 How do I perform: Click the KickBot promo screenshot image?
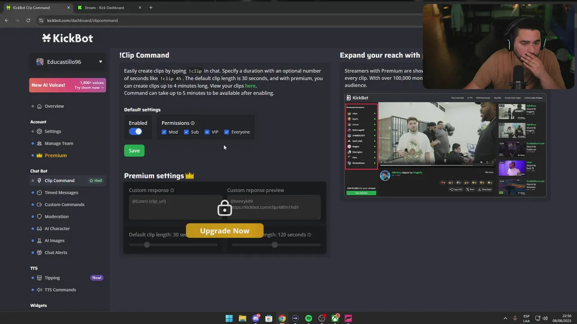(x=445, y=145)
